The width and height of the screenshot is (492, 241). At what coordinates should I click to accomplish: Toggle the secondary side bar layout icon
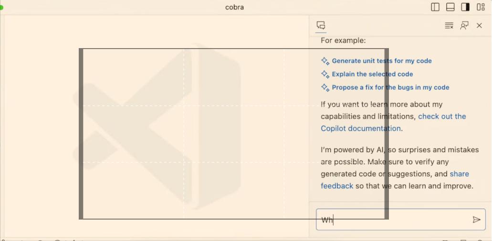(x=465, y=7)
